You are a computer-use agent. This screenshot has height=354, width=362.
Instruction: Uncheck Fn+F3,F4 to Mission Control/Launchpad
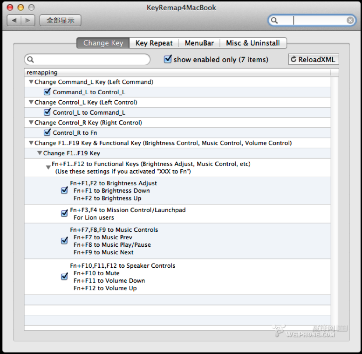point(64,214)
